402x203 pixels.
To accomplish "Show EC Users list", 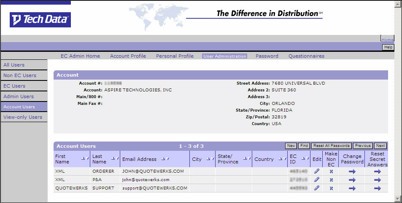I will (24, 86).
